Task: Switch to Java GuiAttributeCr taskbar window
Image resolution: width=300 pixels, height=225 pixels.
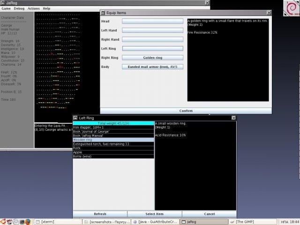Action: (x=155, y=222)
